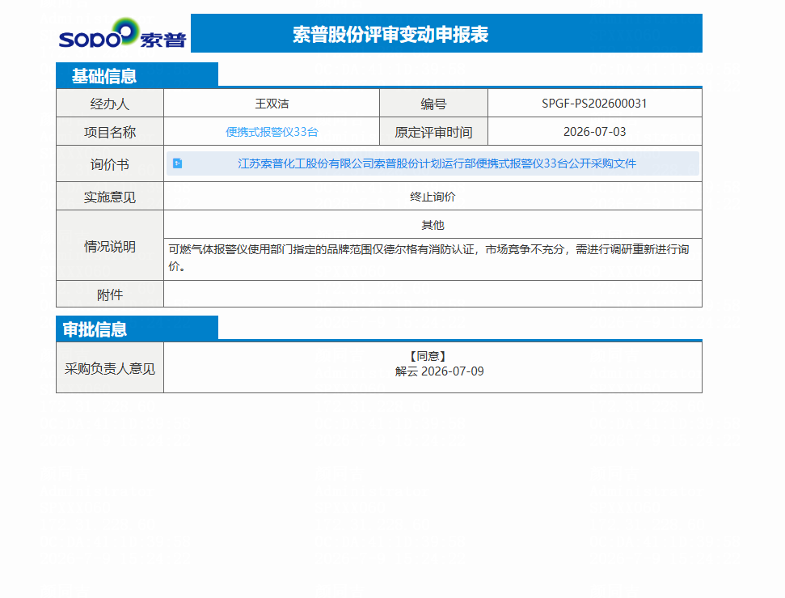Click the 【同意】 approval opinion
Viewport: 785px width, 598px height.
[428, 356]
